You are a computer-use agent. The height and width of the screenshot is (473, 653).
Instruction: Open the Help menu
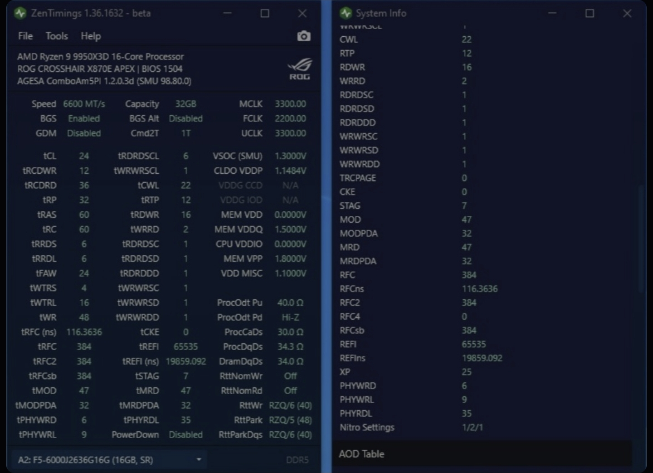pos(91,36)
